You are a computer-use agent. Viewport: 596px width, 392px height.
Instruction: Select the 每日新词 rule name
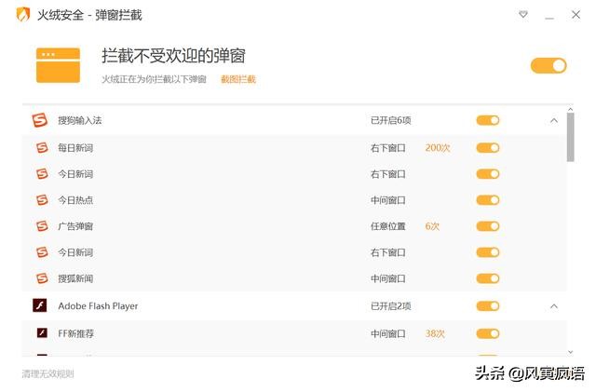coord(75,147)
